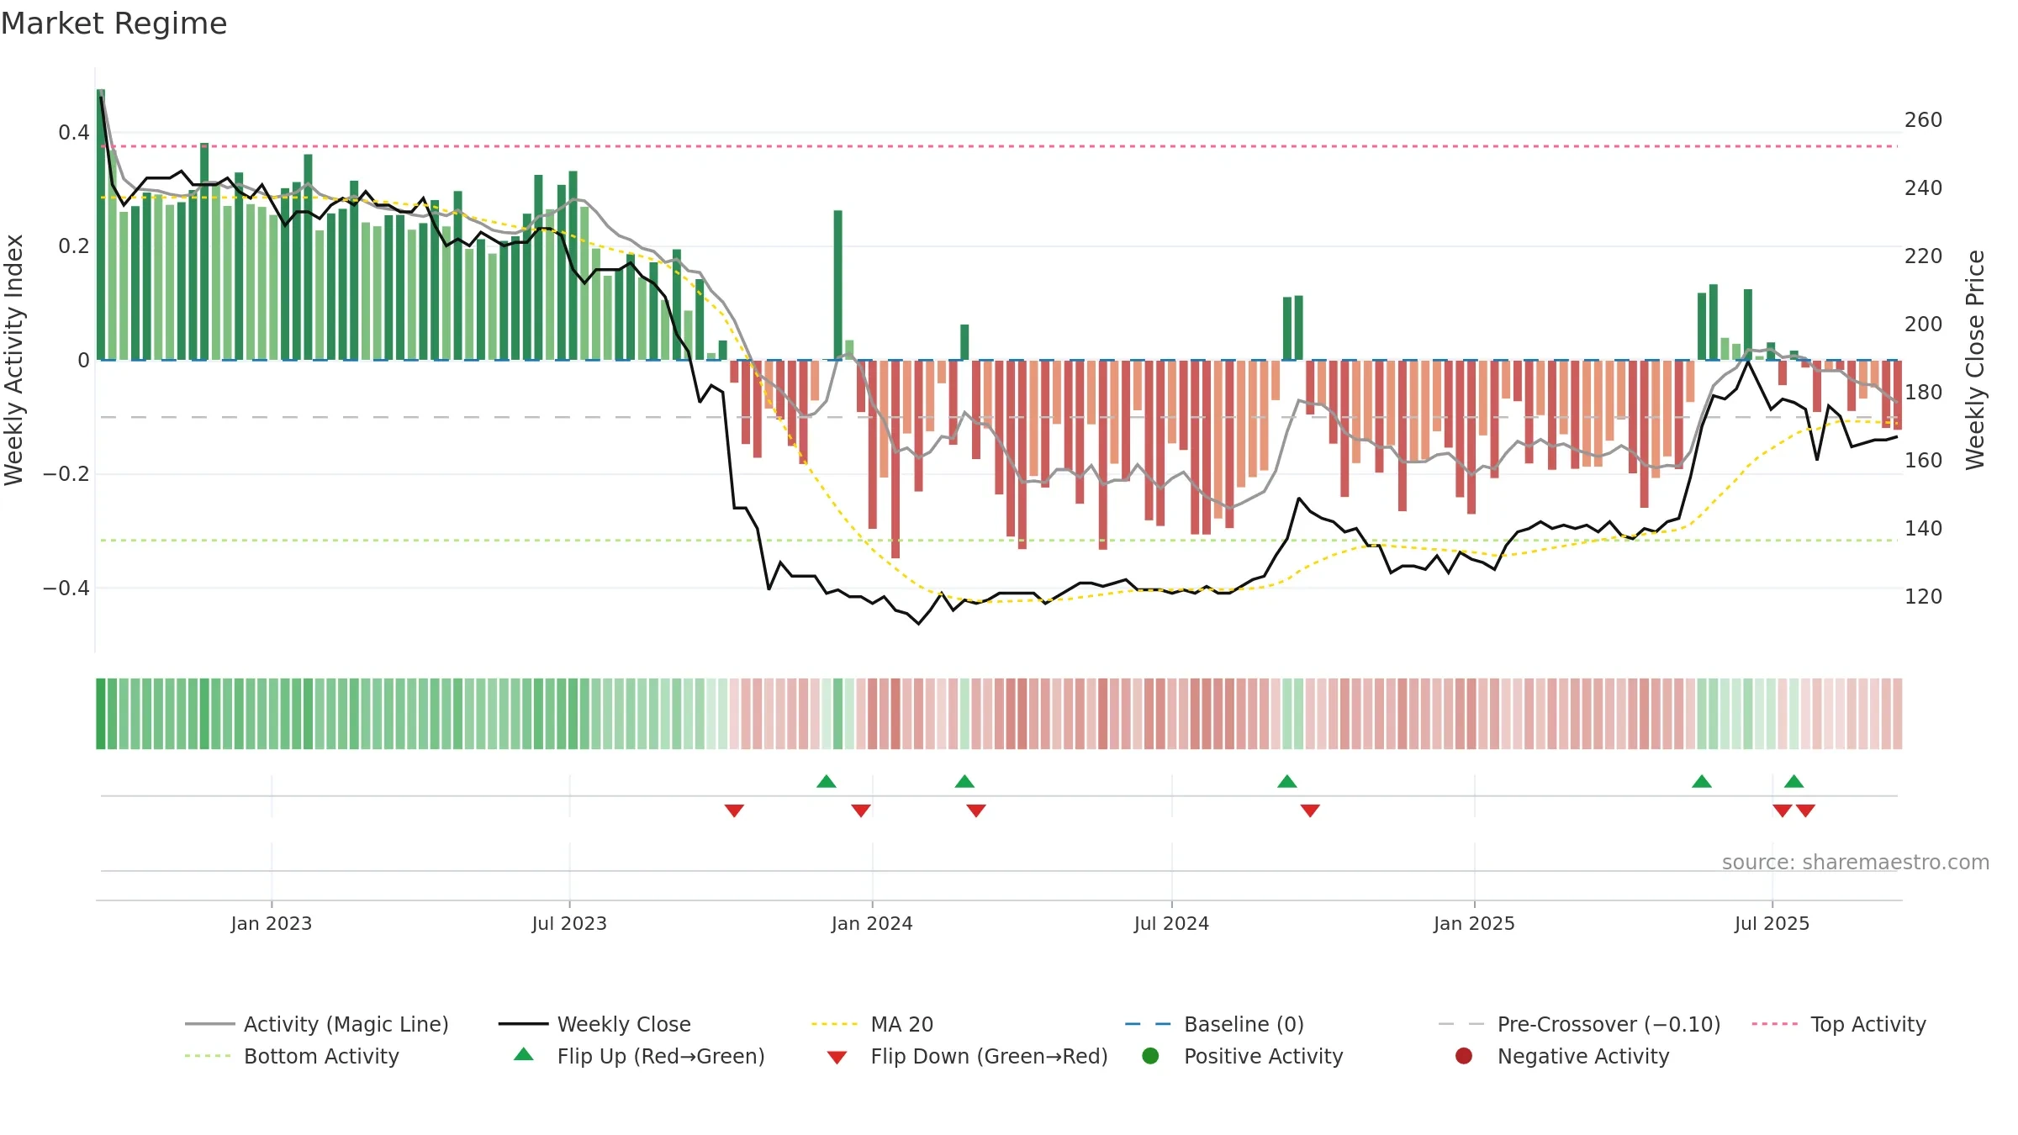This screenshot has width=2018, height=1135.
Task: Select the Flip Up marker after Jul 2025
Action: tap(1794, 781)
